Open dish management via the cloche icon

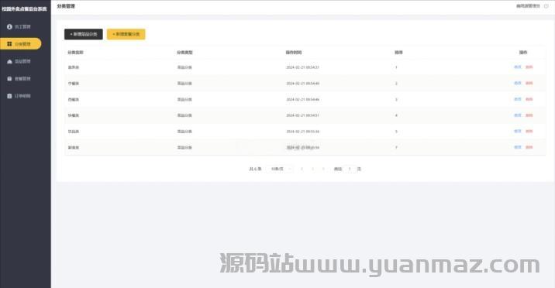pos(9,61)
